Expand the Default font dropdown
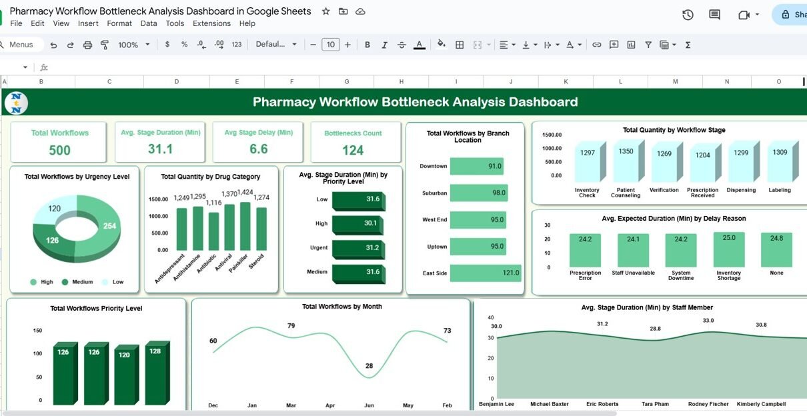807x416 pixels. click(276, 45)
